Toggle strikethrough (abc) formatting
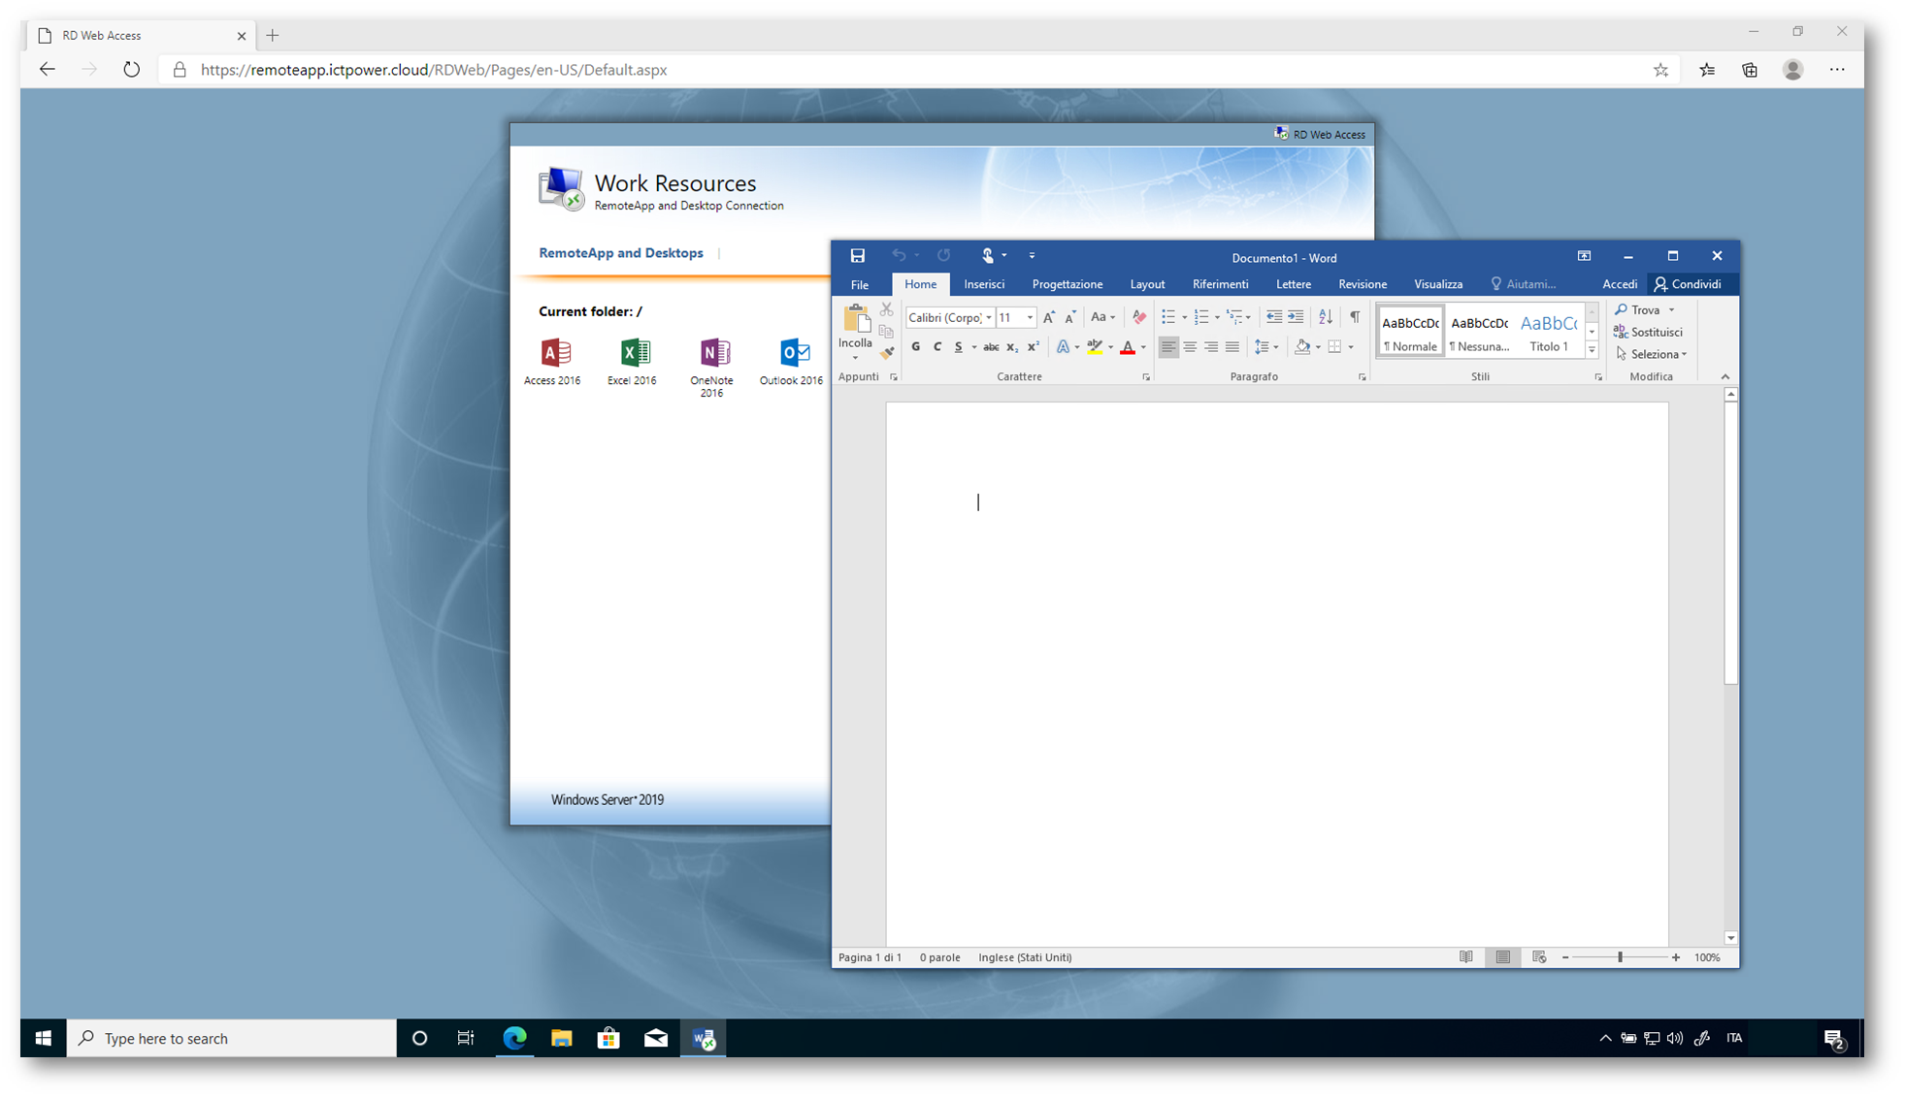1905x1098 pixels. tap(990, 347)
